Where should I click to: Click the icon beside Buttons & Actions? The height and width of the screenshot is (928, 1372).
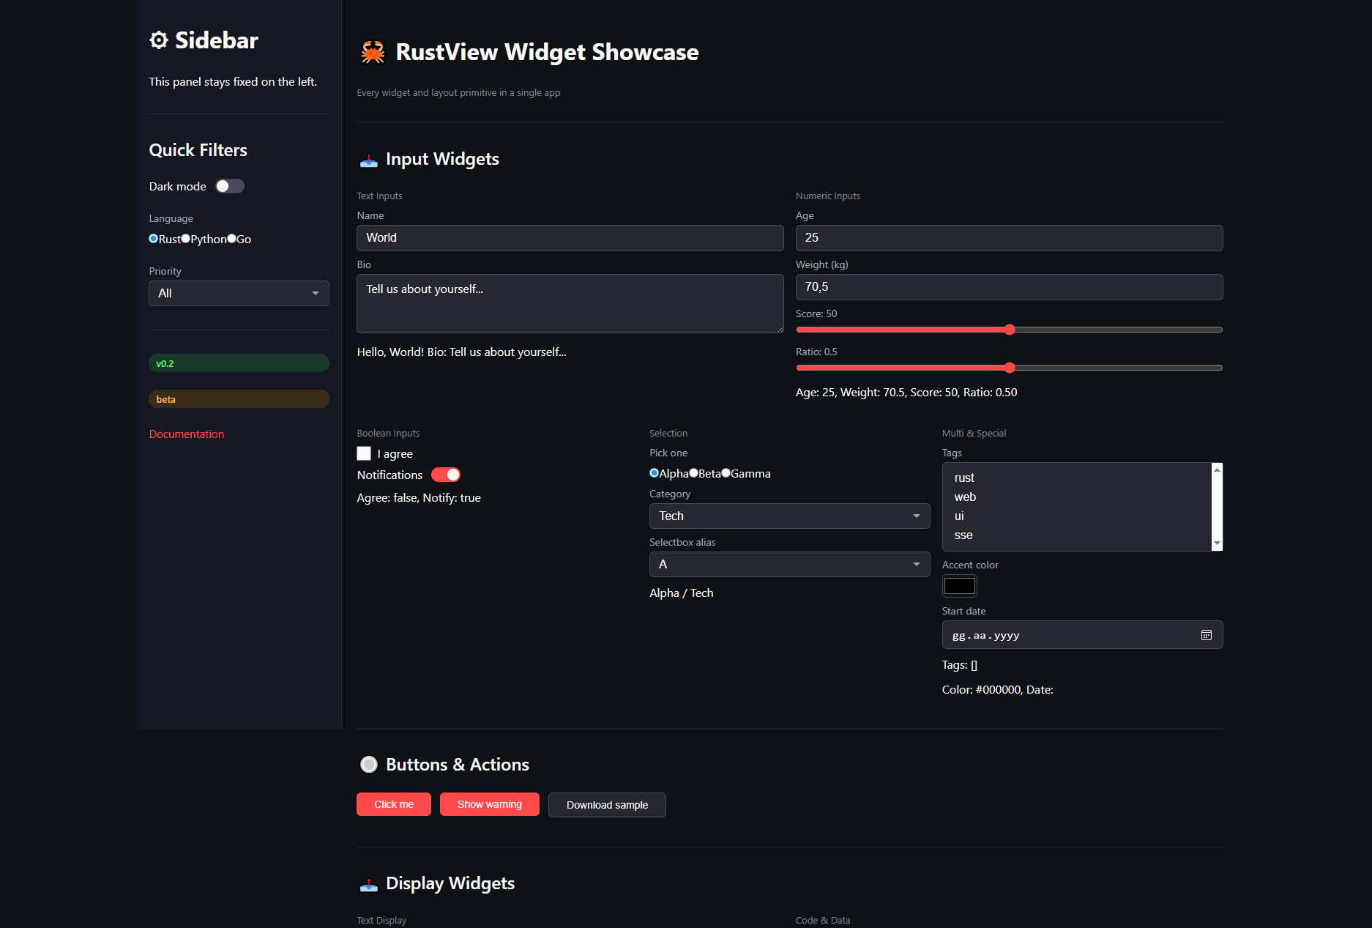[368, 764]
